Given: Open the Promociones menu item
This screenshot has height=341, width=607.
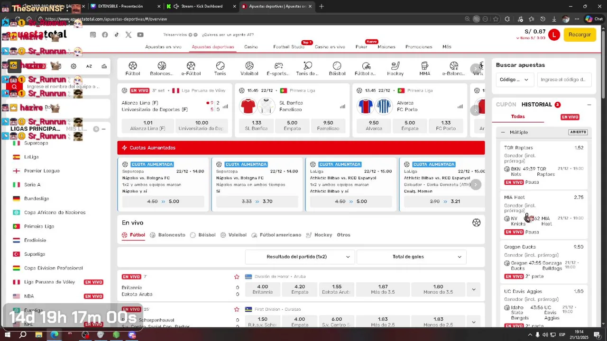Looking at the screenshot, I should point(419,47).
